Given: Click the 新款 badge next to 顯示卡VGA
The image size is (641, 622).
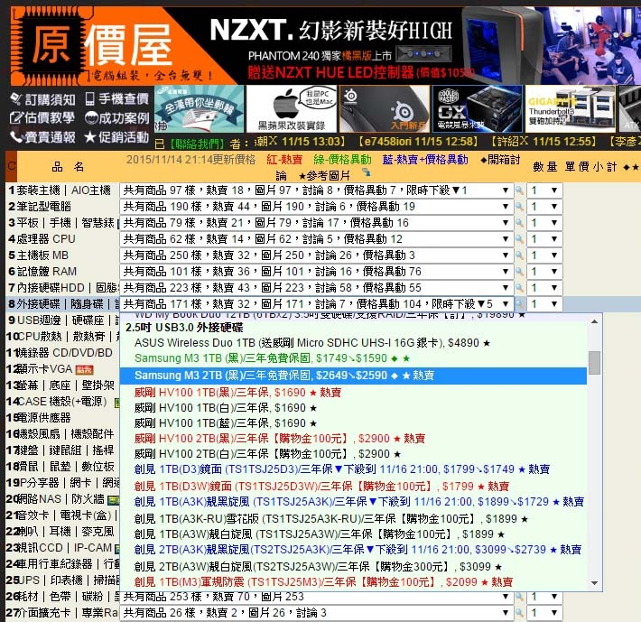Looking at the screenshot, I should [85, 370].
